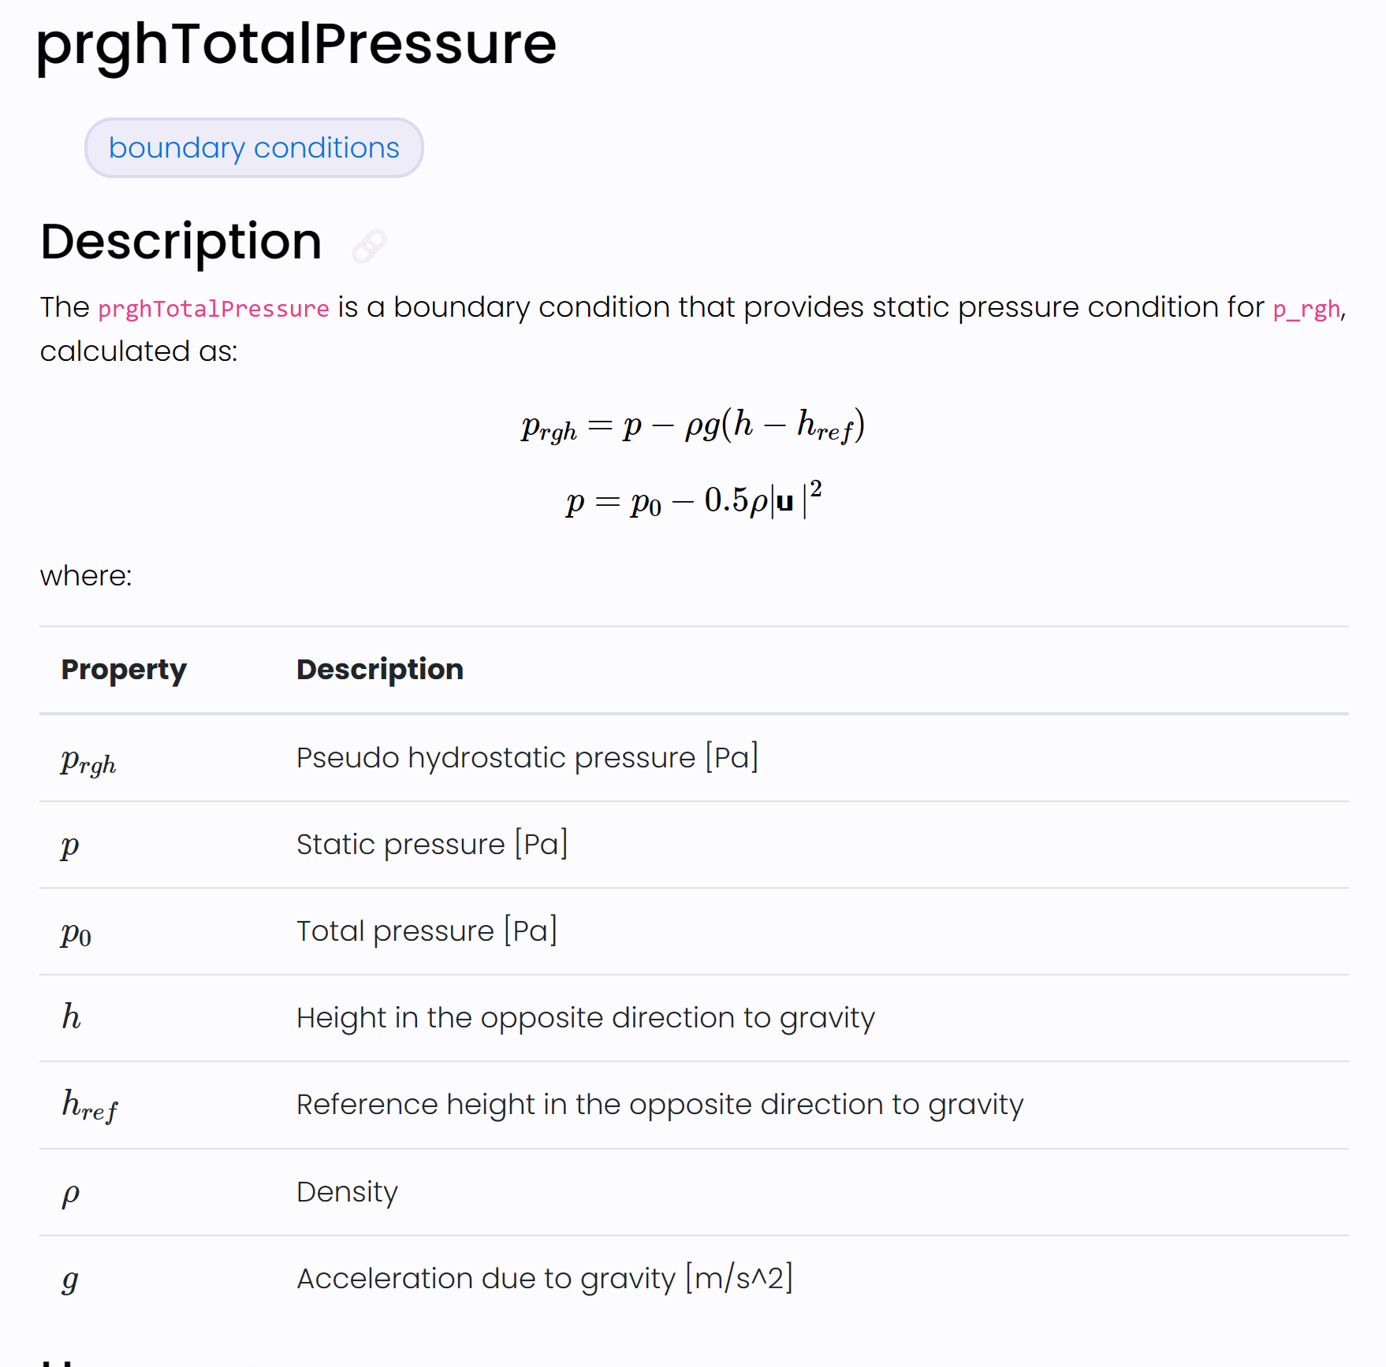Click the equation containing 0.5ρ|u|²

(694, 500)
